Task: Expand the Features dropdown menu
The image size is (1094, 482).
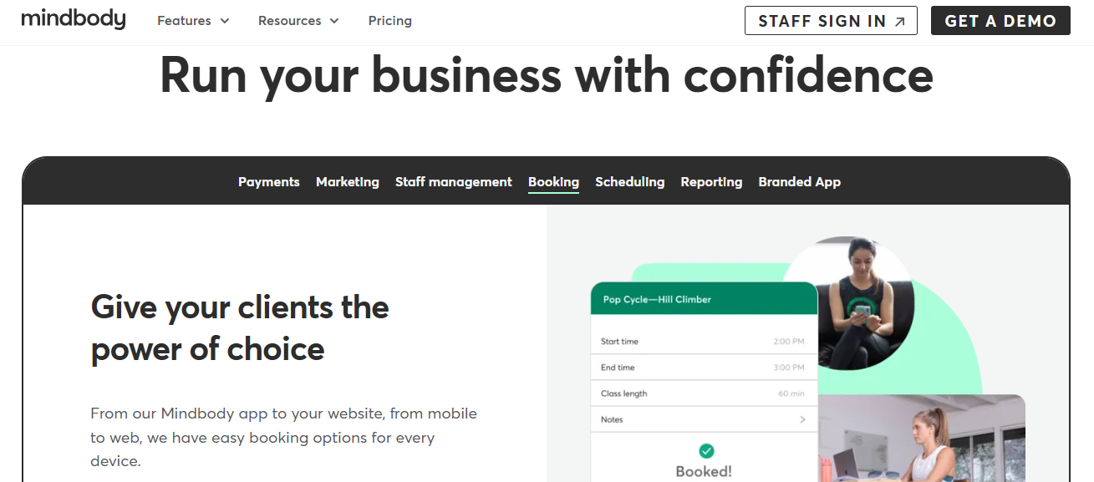Action: pos(193,21)
